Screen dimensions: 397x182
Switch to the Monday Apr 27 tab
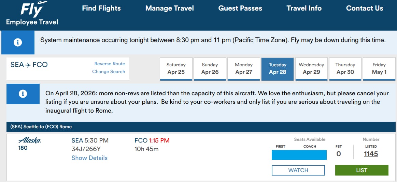pos(244,69)
